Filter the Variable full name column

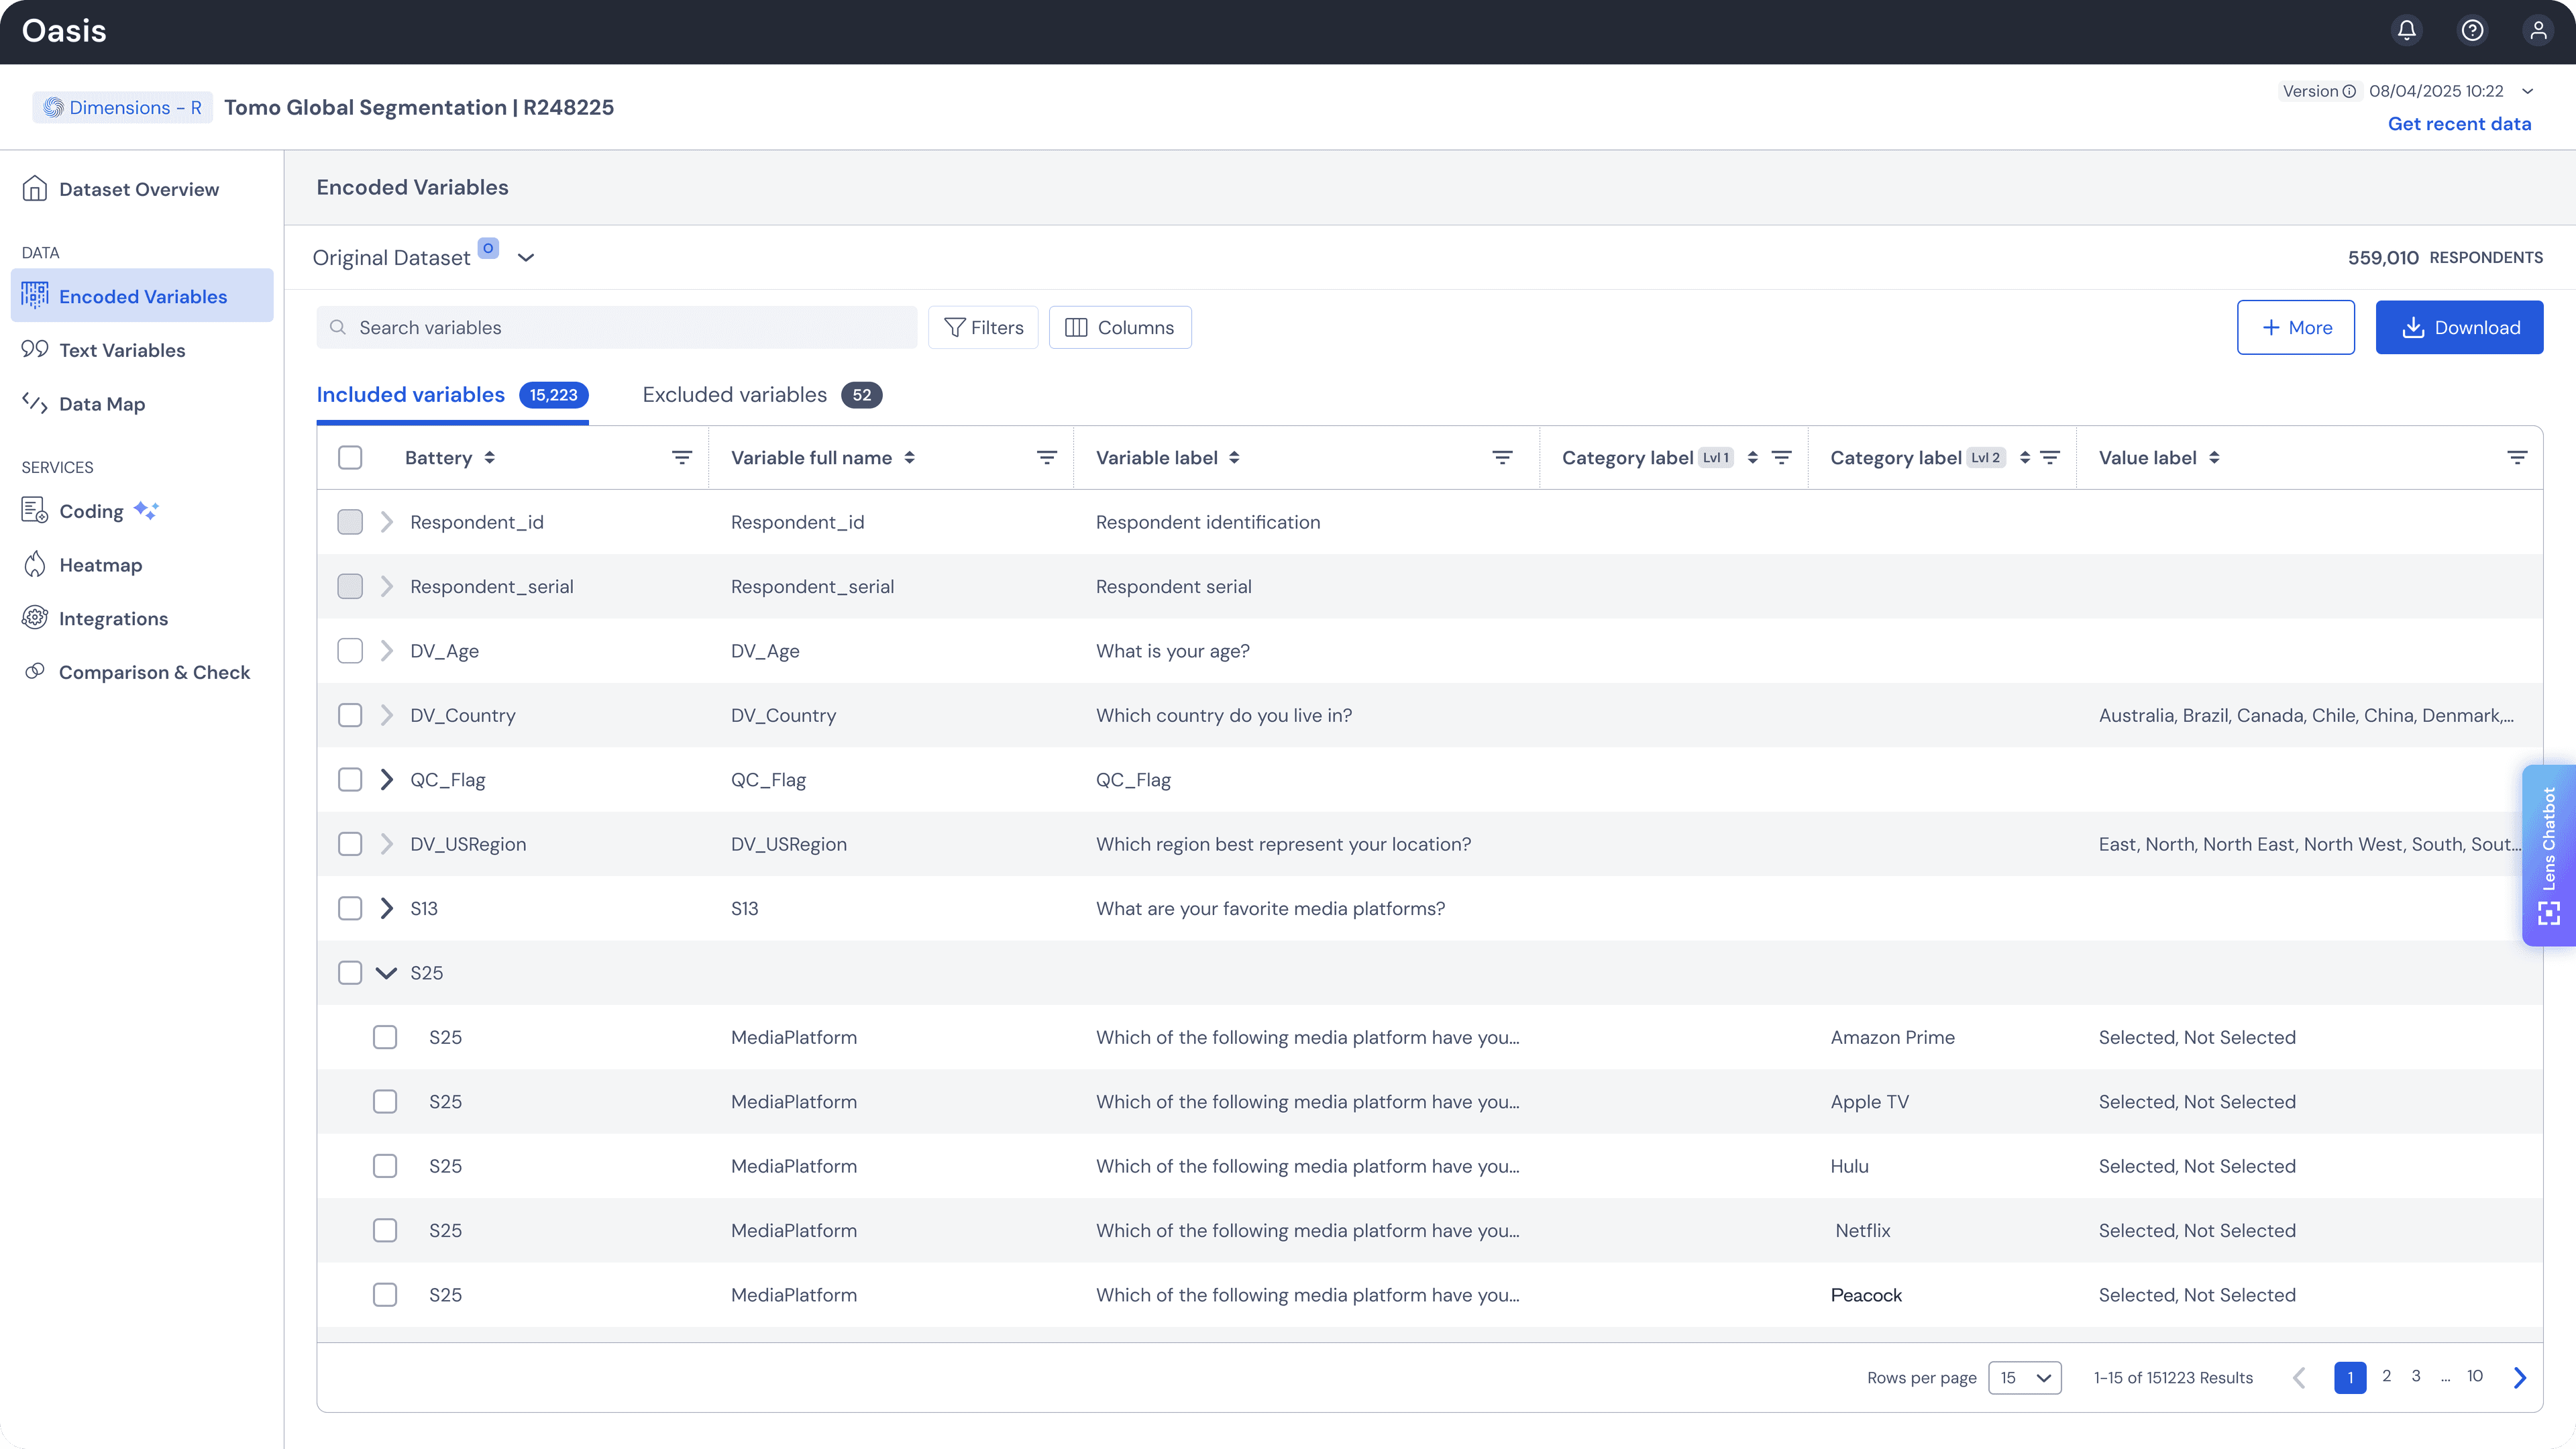[x=1047, y=458]
